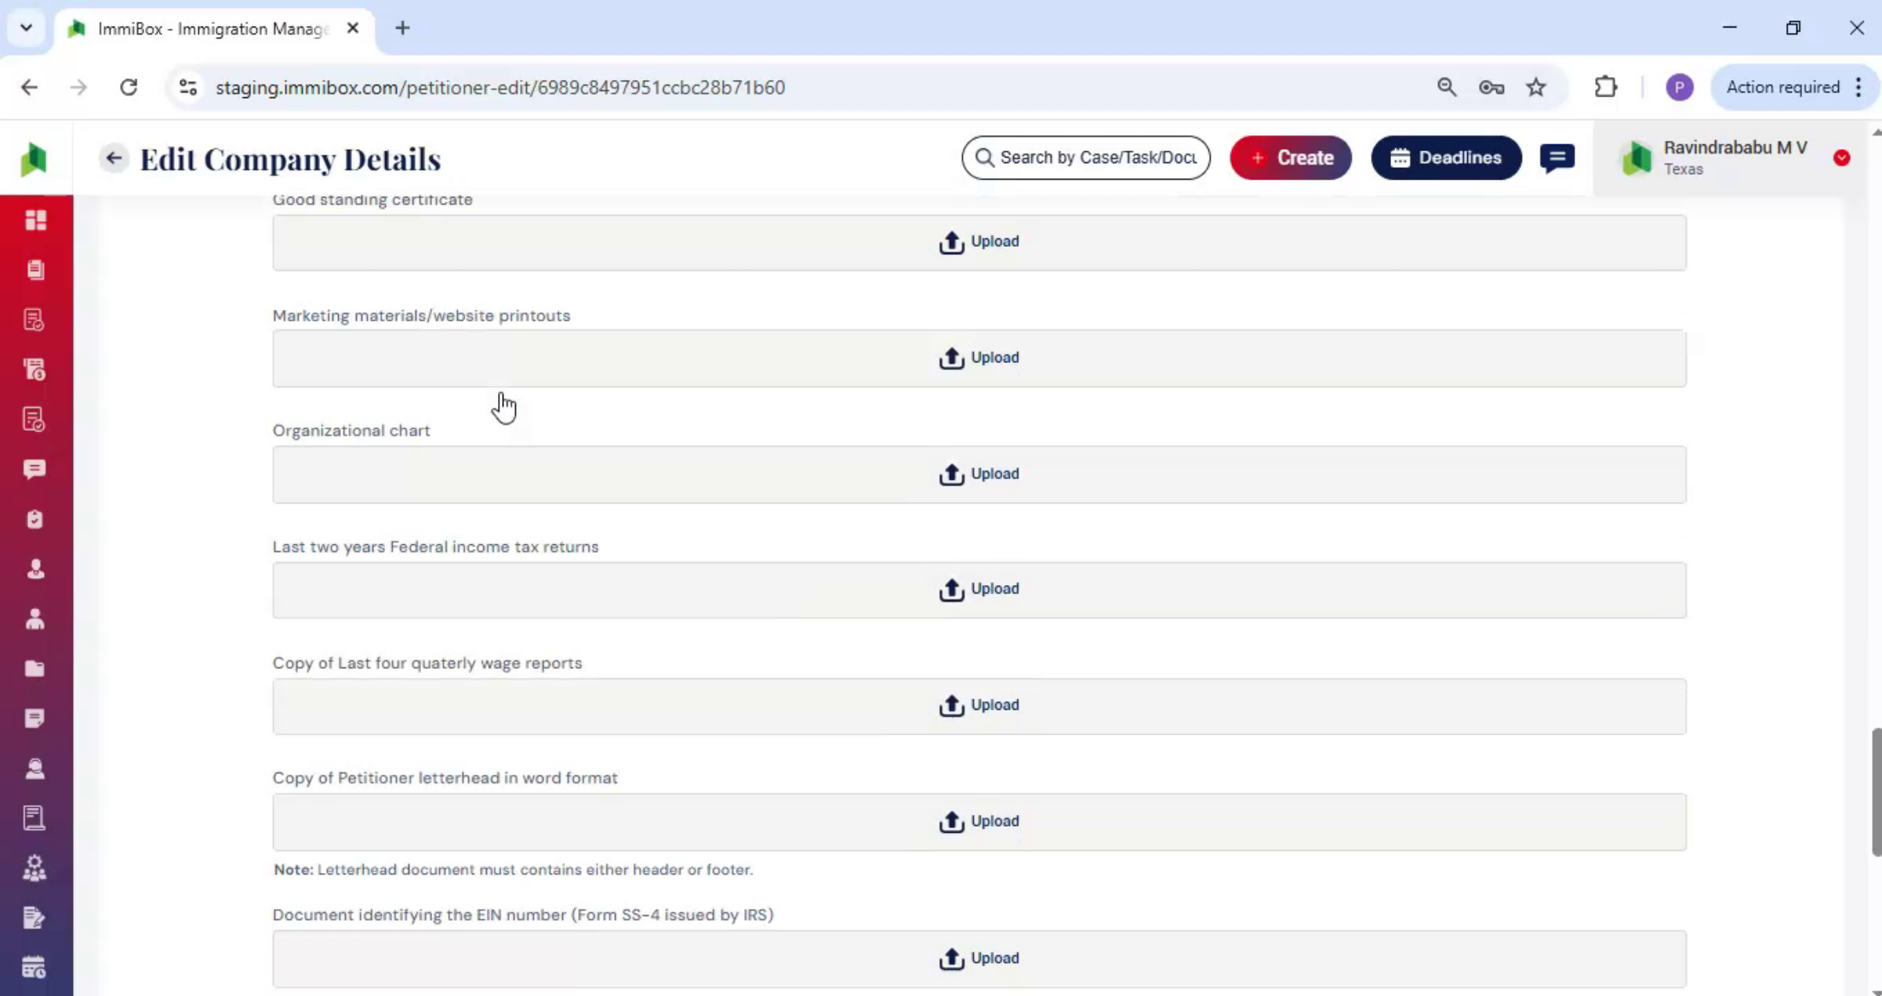The image size is (1882, 996).
Task: Click browser back arrow
Action: 29,87
